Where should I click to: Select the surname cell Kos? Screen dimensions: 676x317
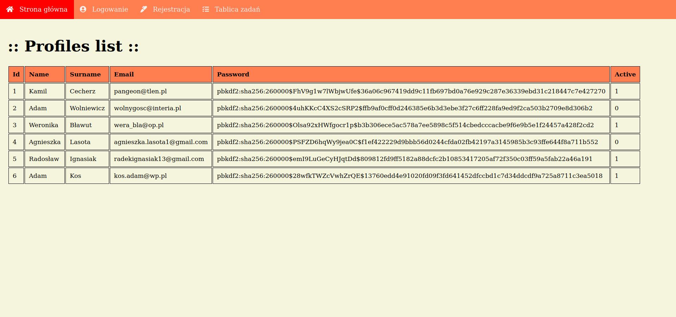point(87,176)
